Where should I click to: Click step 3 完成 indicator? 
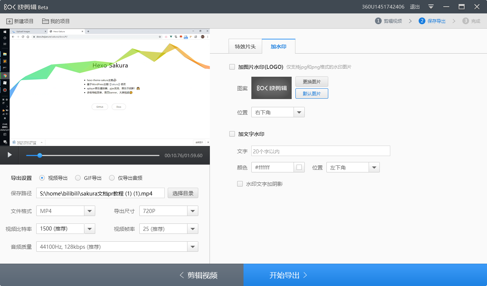click(471, 21)
